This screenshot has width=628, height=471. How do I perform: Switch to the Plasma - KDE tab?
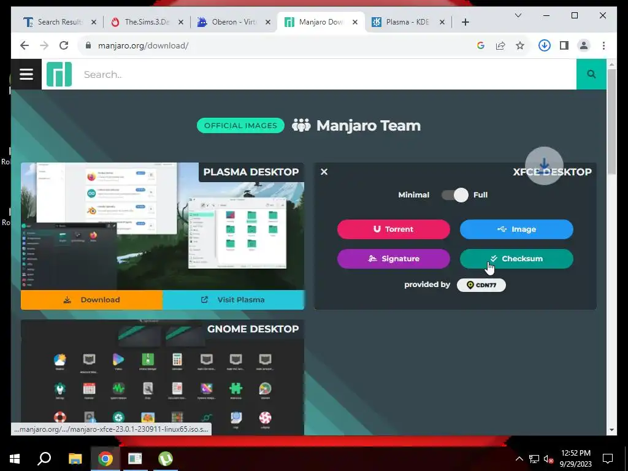click(407, 22)
